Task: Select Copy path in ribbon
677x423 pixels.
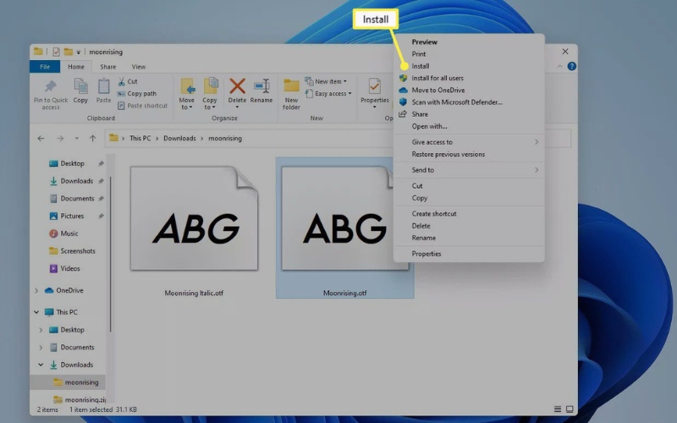Action: click(137, 93)
